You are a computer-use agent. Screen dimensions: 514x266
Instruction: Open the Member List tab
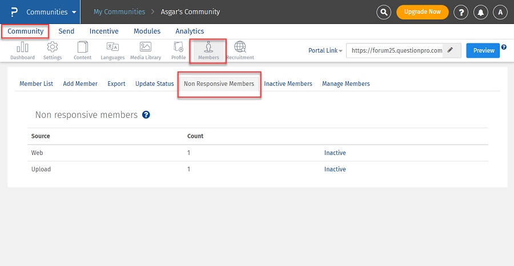(36, 84)
